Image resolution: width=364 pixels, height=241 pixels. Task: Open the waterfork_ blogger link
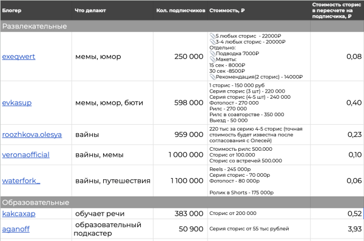click(x=21, y=180)
